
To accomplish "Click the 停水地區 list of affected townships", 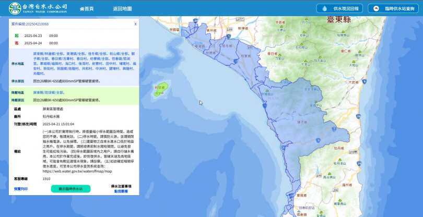I will (85, 63).
